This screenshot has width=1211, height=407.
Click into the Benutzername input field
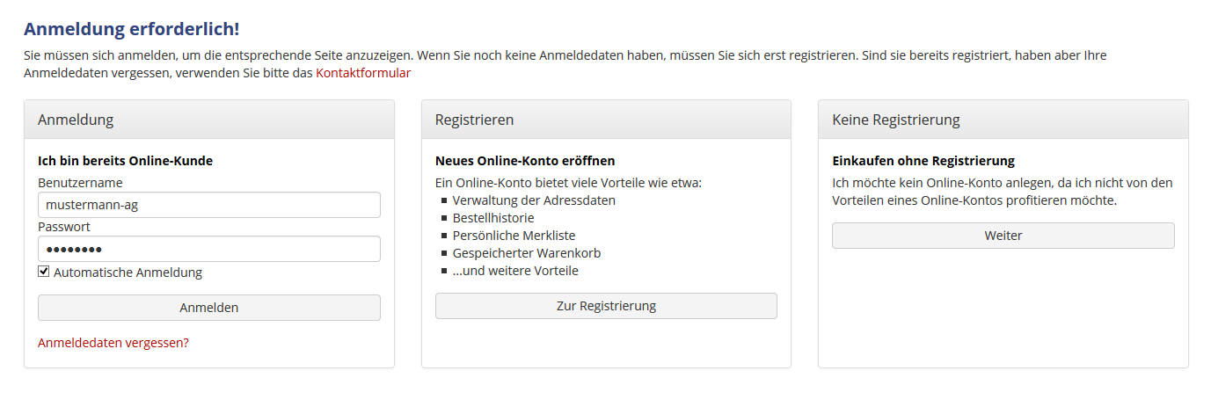click(x=209, y=205)
